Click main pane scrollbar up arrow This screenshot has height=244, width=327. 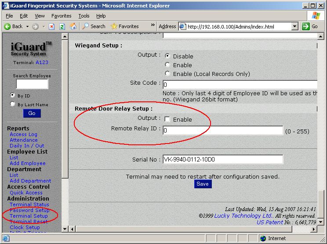(x=320, y=36)
